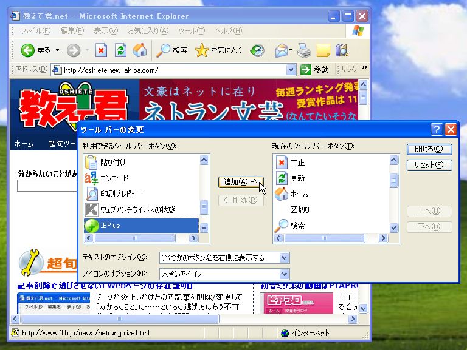The height and width of the screenshot is (350, 467).
Task: Select 貼り付け paste item in available buttons list
Action: 142,162
